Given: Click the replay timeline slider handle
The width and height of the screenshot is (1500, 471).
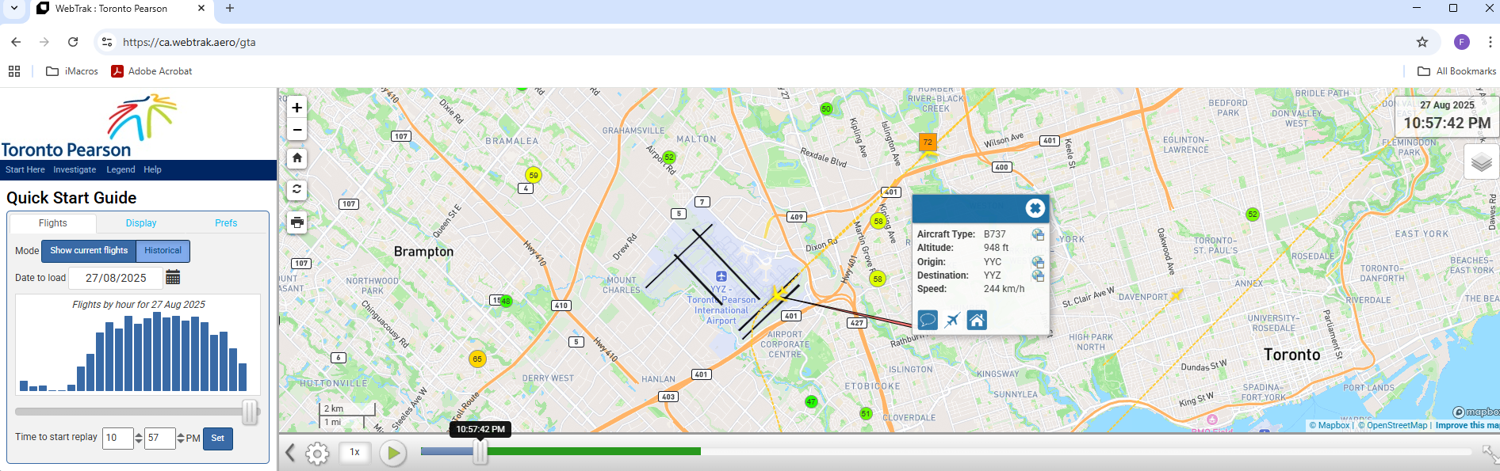Looking at the screenshot, I should tap(480, 452).
